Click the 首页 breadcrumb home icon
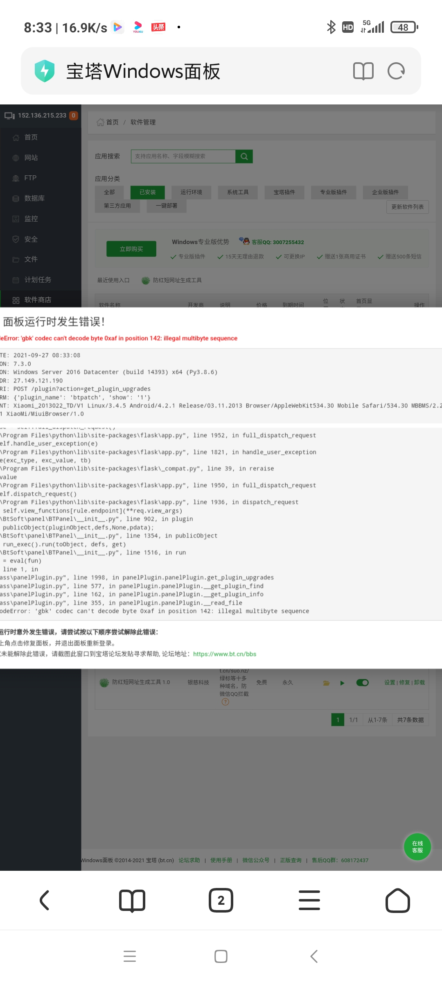The height and width of the screenshot is (983, 442). tap(100, 122)
